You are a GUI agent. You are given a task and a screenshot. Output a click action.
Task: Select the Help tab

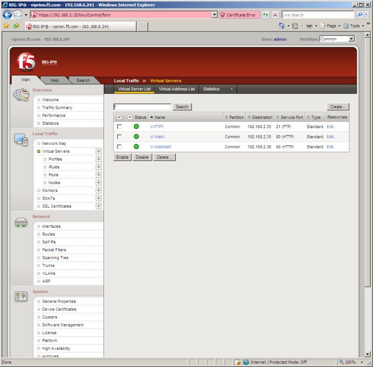55,81
